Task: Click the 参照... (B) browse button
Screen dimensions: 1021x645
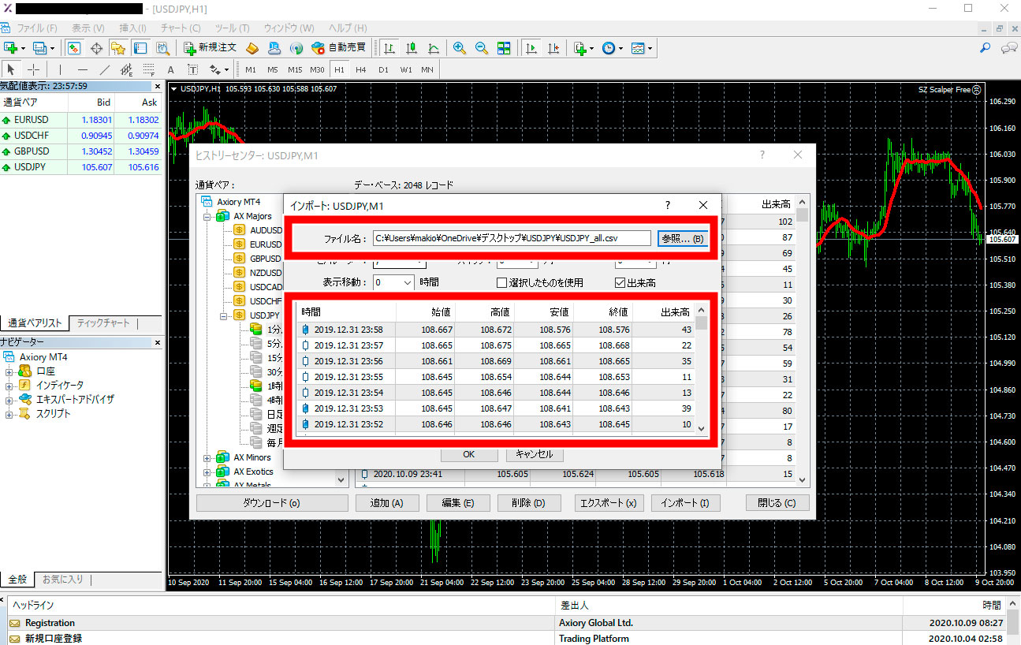Action: pos(683,238)
